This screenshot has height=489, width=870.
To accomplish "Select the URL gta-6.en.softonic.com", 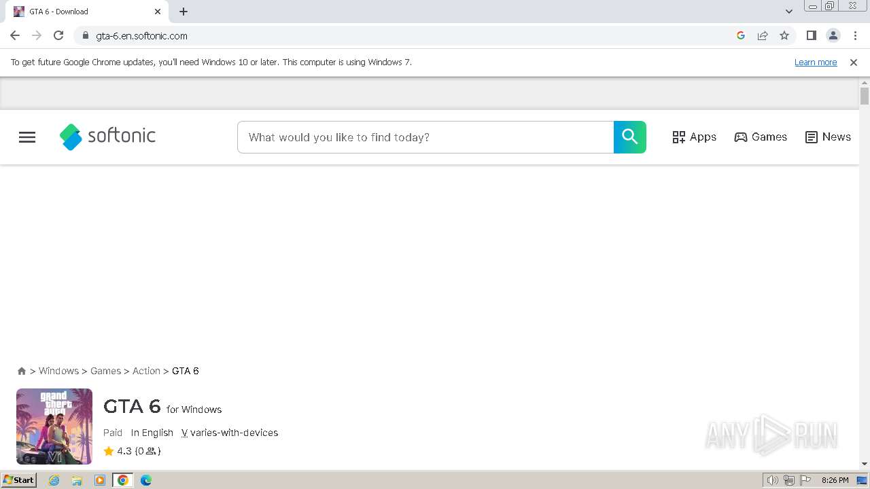I will click(x=141, y=36).
